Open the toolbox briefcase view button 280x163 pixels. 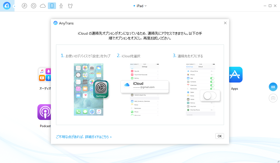(x=273, y=98)
